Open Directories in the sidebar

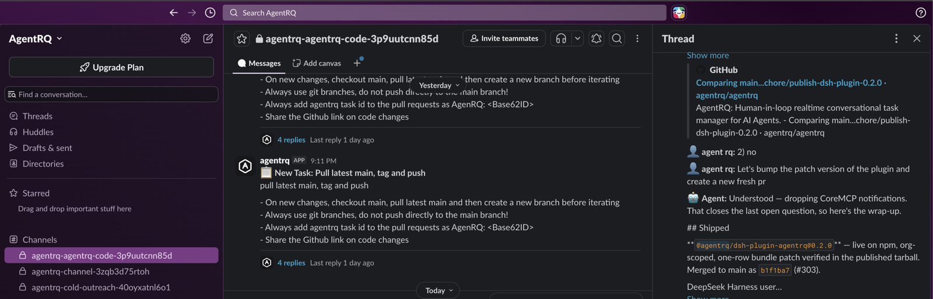(43, 164)
